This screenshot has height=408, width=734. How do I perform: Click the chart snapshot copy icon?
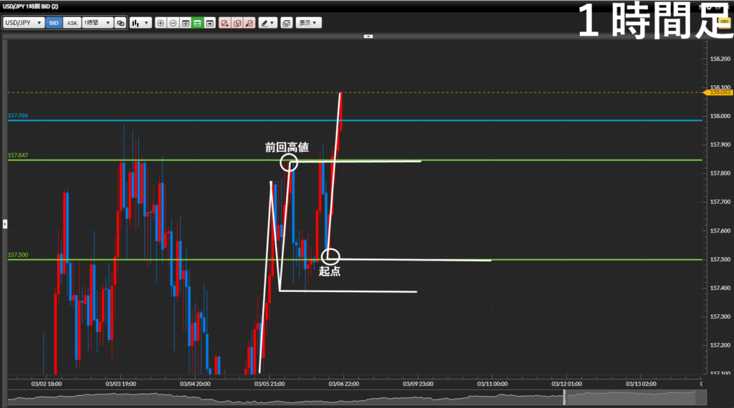[287, 23]
